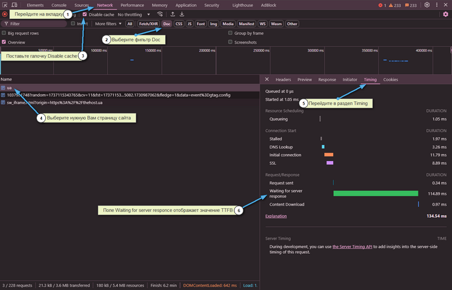This screenshot has width=452, height=290.
Task: Click the red error count badge
Action: coord(382,5)
